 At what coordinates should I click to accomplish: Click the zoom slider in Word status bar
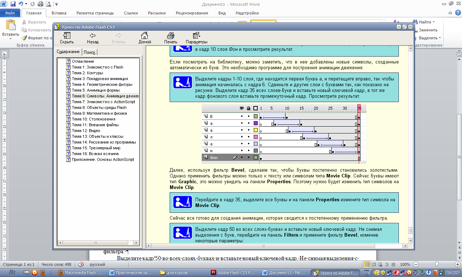click(437, 264)
